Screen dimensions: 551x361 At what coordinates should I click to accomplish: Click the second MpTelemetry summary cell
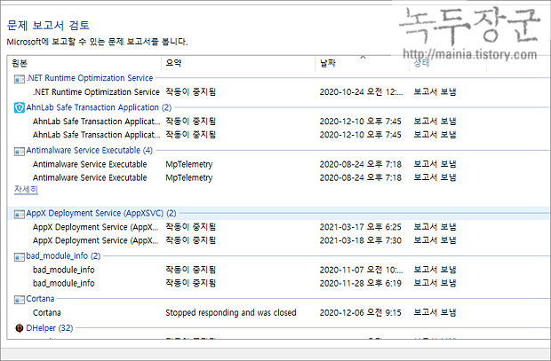189,178
